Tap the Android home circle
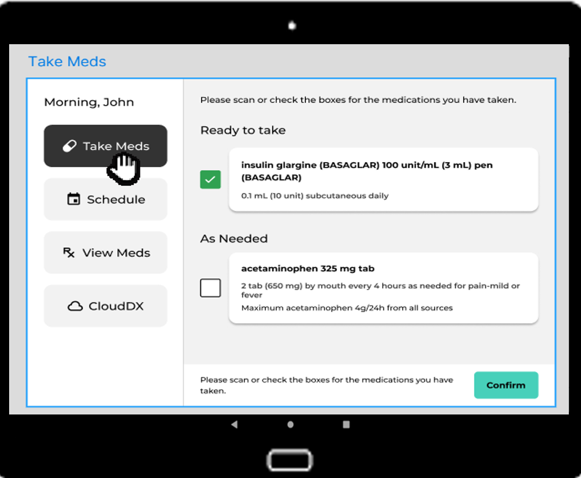Viewport: 581px width, 478px height. 290,425
